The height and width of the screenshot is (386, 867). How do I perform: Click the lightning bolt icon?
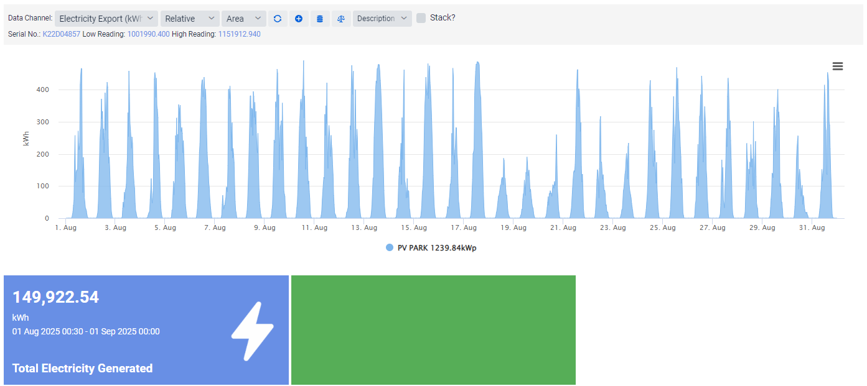[252, 331]
